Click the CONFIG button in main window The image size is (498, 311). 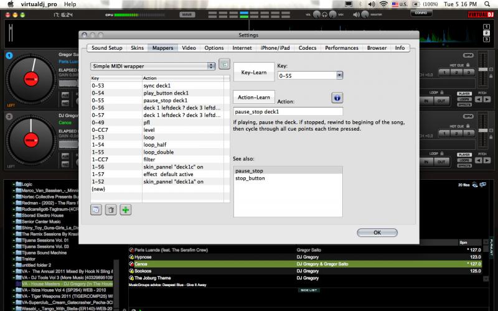tap(421, 13)
